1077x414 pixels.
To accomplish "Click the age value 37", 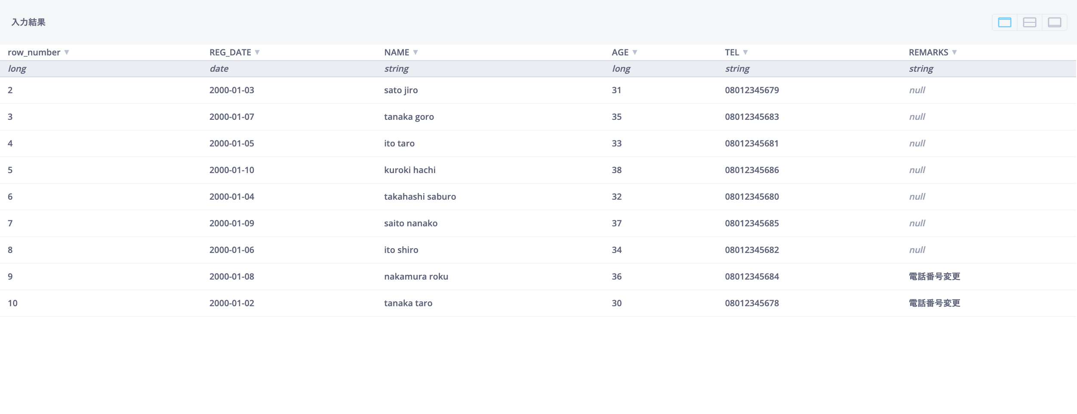I will [617, 223].
